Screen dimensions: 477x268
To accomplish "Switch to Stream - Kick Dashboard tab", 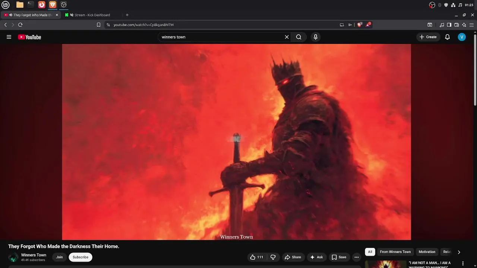I will pos(92,15).
